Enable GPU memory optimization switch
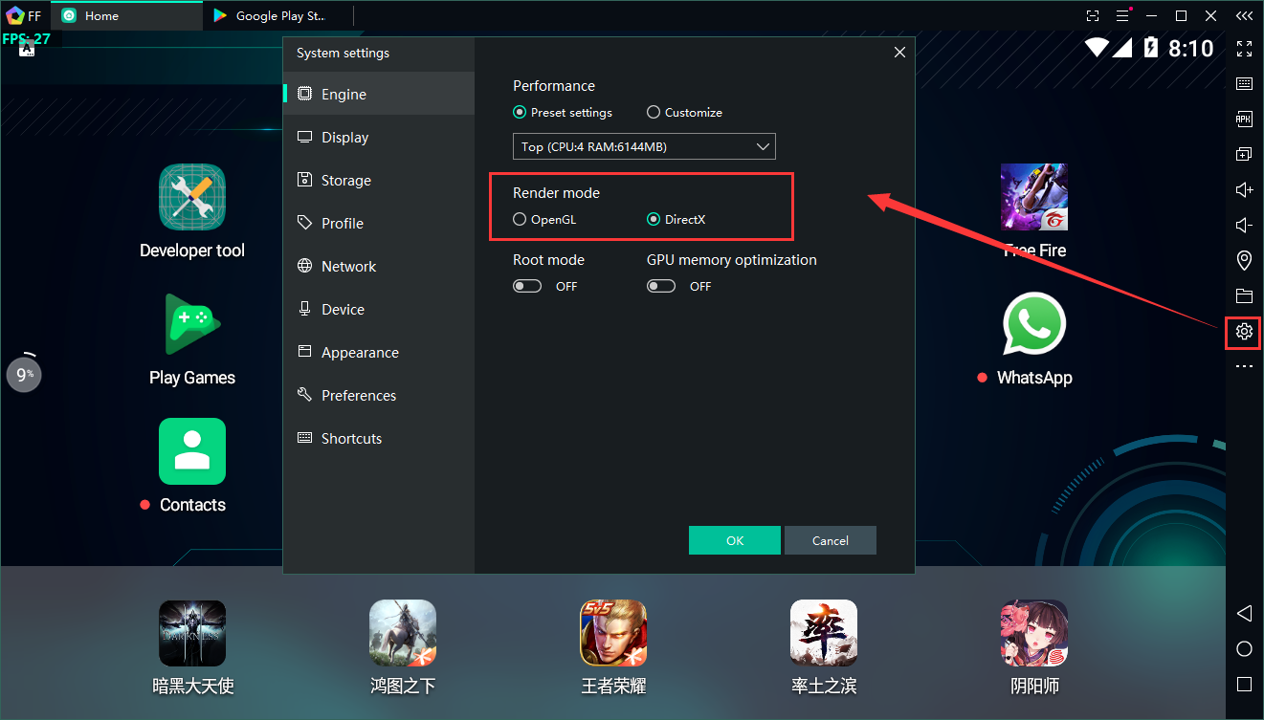 [661, 286]
